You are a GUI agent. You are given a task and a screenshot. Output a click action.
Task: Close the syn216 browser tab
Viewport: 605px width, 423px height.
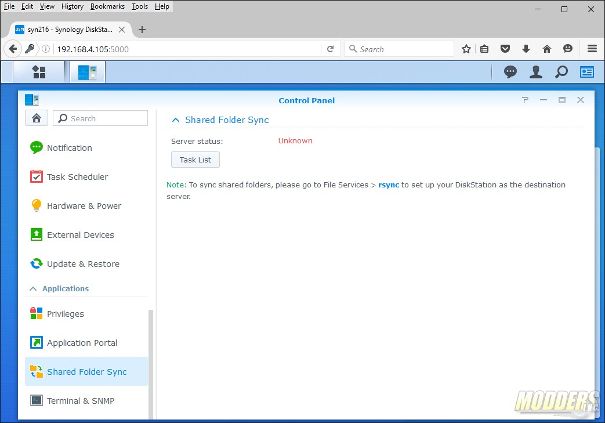coord(122,30)
